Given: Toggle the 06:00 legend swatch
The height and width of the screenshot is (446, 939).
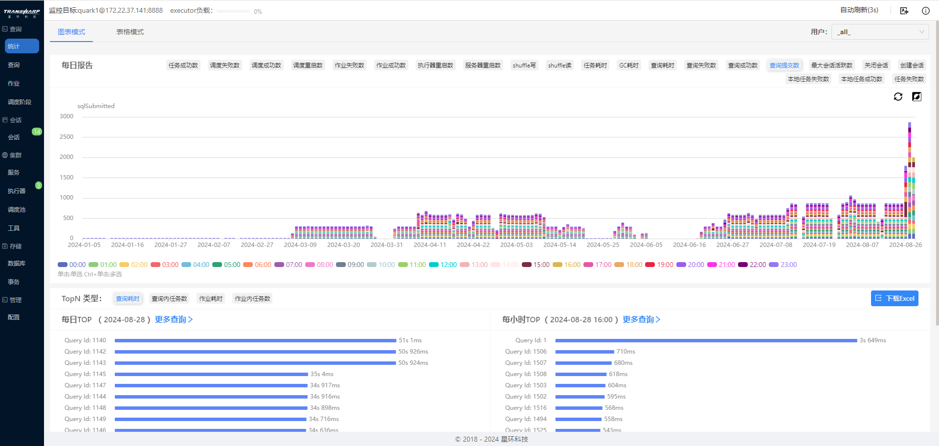Looking at the screenshot, I should (248, 265).
